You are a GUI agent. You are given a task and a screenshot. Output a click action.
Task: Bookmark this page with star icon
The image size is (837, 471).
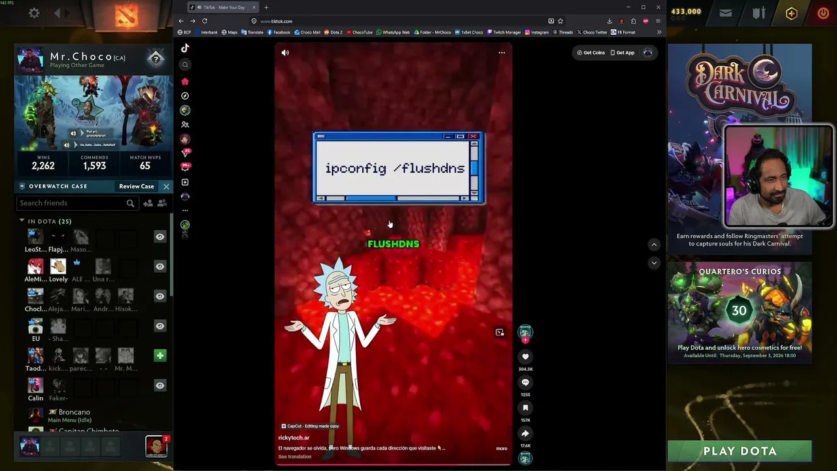pyautogui.click(x=560, y=21)
